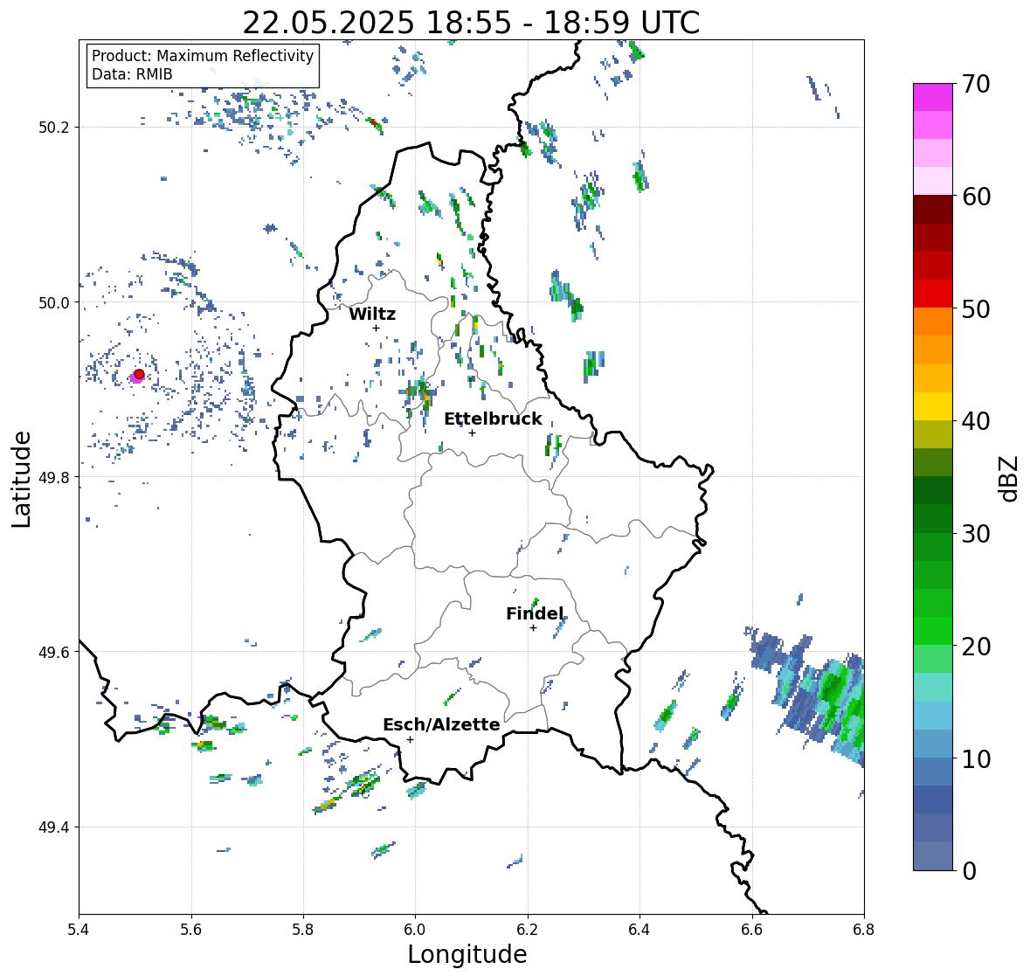Click the Longitude axis label
The width and height of the screenshot is (1030, 976).
tap(467, 954)
